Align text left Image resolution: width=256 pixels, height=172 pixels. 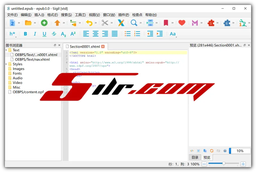[86, 34]
